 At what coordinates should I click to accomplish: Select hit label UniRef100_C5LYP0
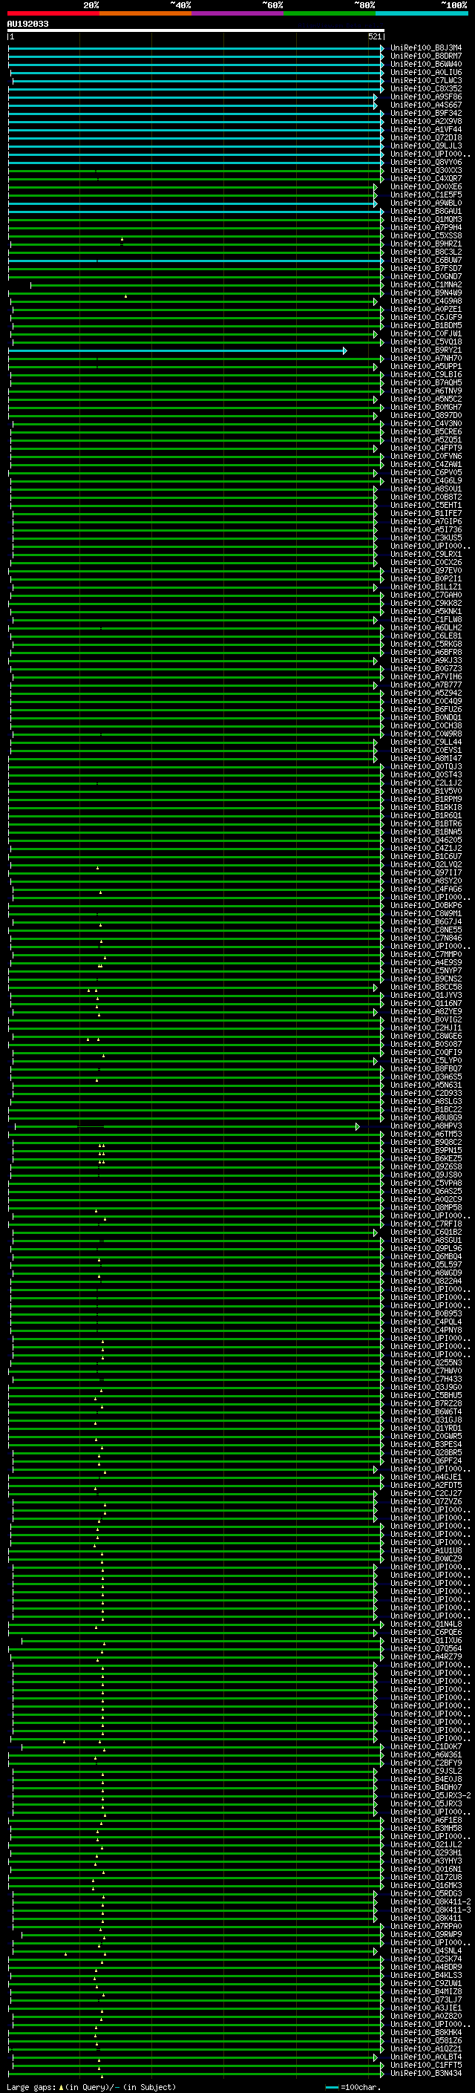pyautogui.click(x=426, y=1060)
